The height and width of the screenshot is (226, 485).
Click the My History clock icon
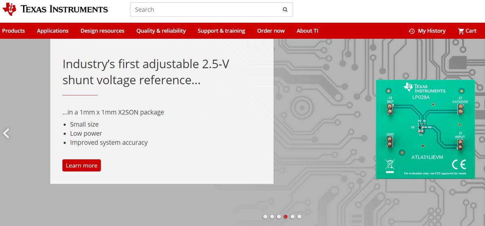[x=412, y=31]
